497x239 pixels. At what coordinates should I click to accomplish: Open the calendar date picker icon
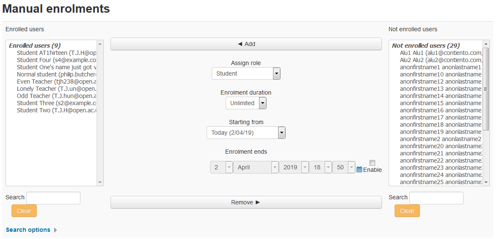coord(359,169)
